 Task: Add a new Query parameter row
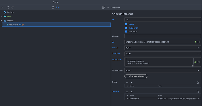pos(127,82)
